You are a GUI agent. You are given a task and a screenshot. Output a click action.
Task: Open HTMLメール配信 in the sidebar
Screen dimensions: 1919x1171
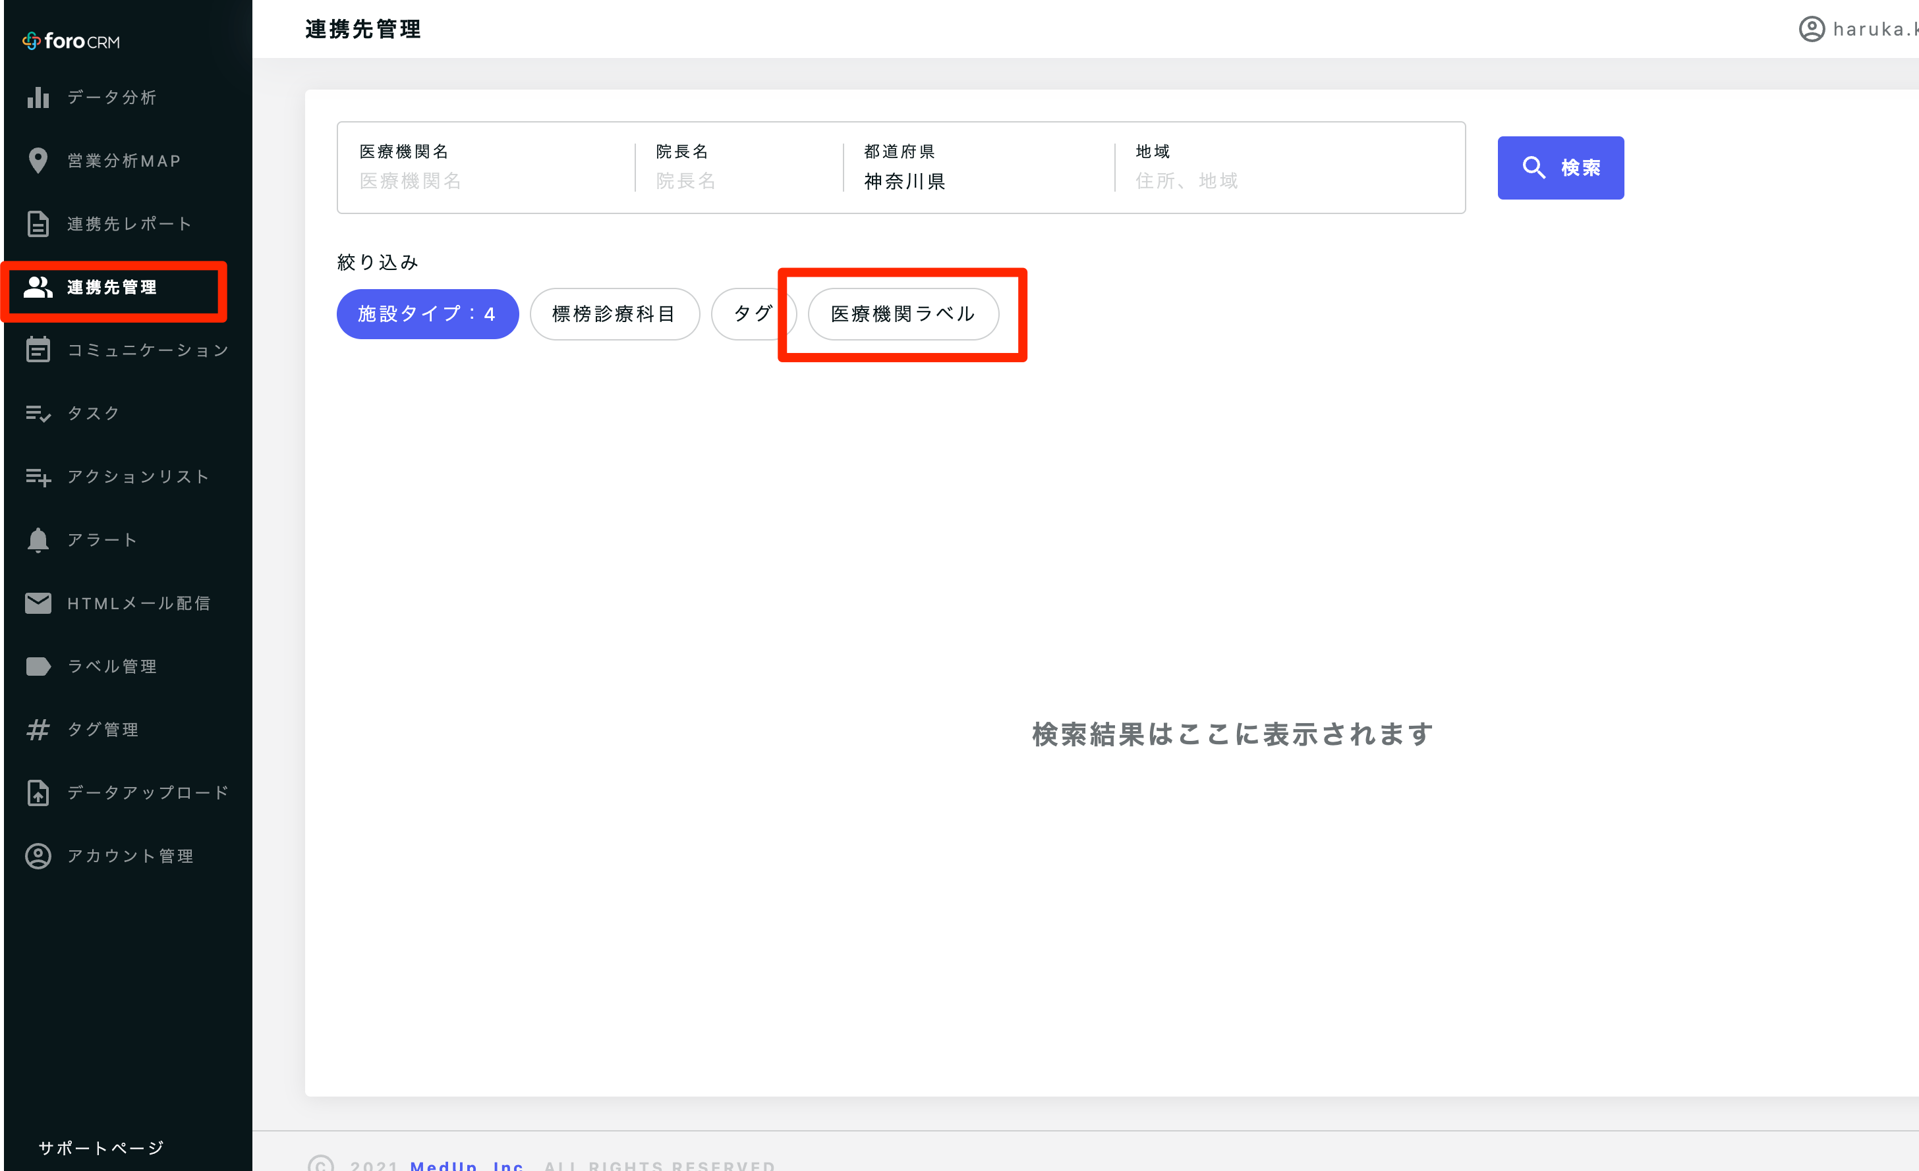(140, 603)
